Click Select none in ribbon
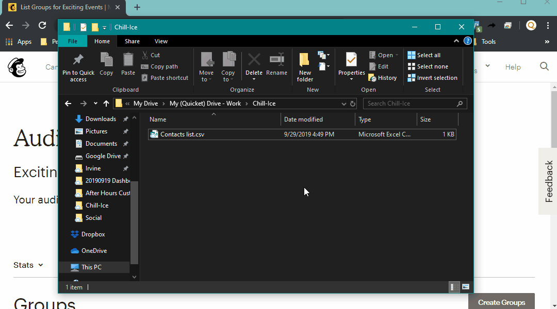The image size is (557, 309). click(428, 66)
